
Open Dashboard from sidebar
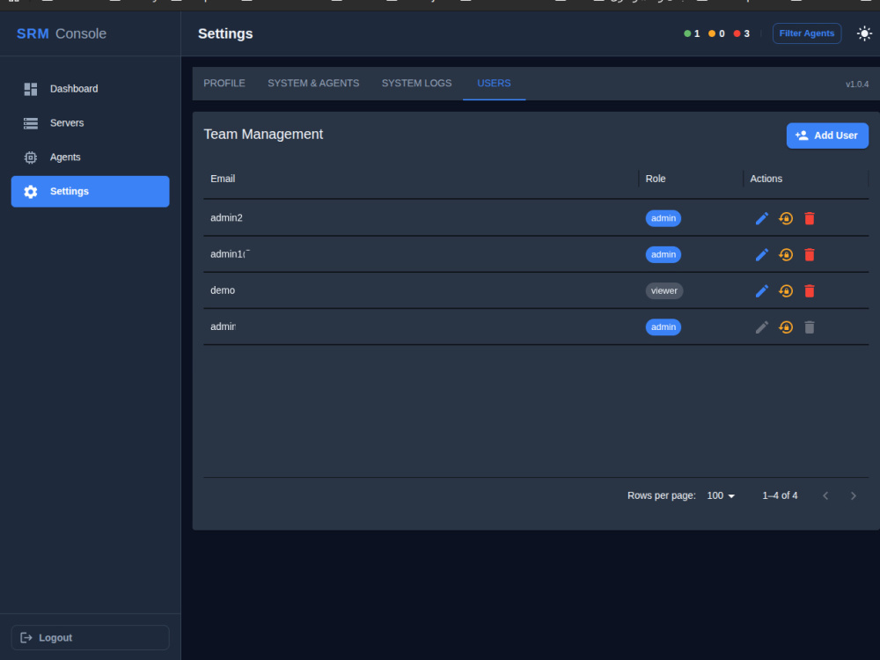91,89
